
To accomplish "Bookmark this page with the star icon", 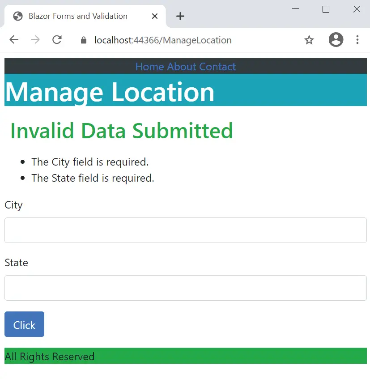I will click(309, 40).
